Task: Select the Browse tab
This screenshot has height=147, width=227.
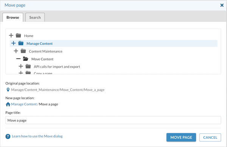Action: 13,17
